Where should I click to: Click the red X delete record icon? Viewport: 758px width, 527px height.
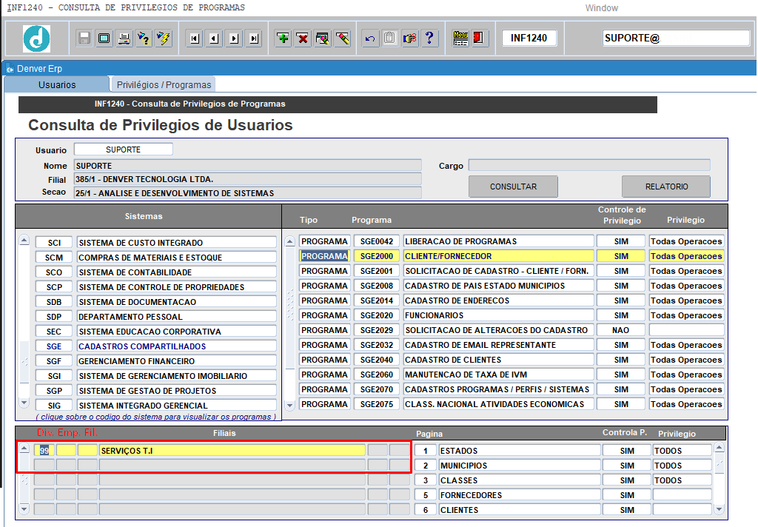(x=303, y=38)
